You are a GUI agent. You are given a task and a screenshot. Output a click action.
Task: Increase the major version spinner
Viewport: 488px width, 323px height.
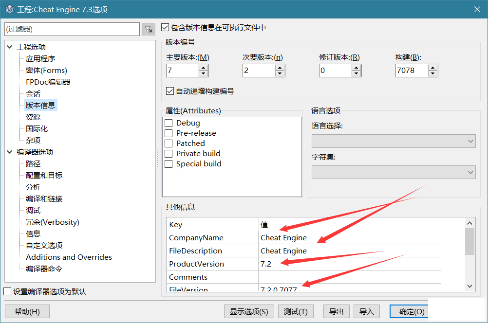pos(204,68)
